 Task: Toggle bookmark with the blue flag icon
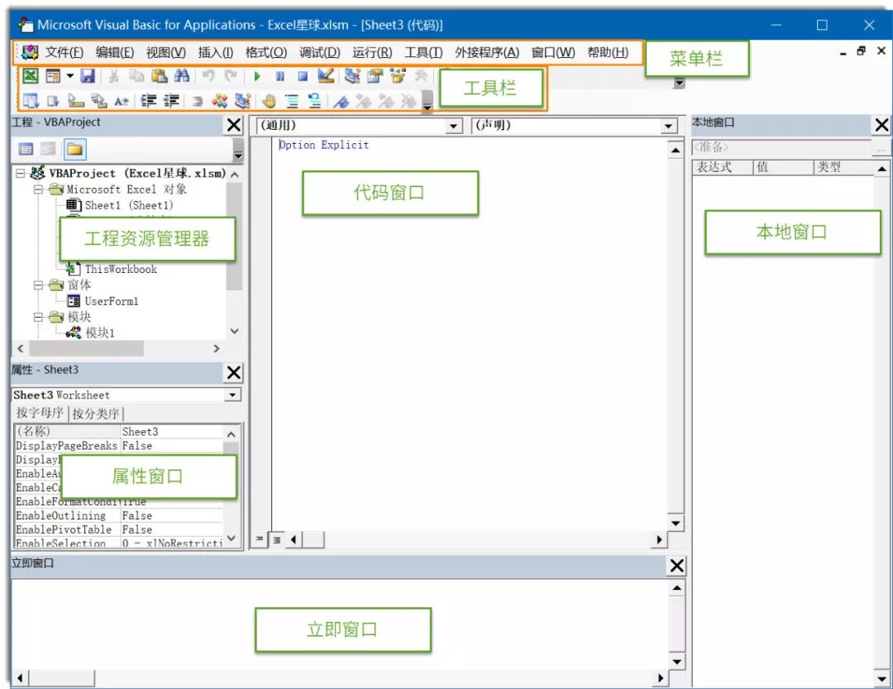pos(341,101)
